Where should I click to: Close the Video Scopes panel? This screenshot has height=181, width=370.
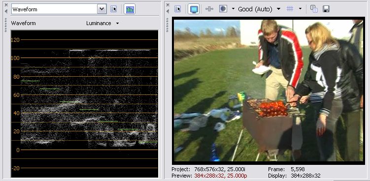[6, 5]
